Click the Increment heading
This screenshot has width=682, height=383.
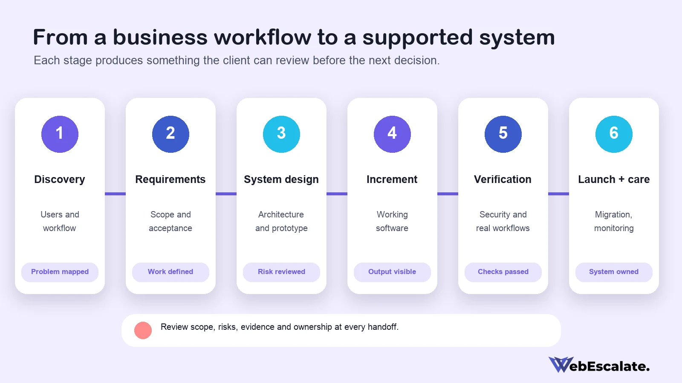tap(392, 180)
